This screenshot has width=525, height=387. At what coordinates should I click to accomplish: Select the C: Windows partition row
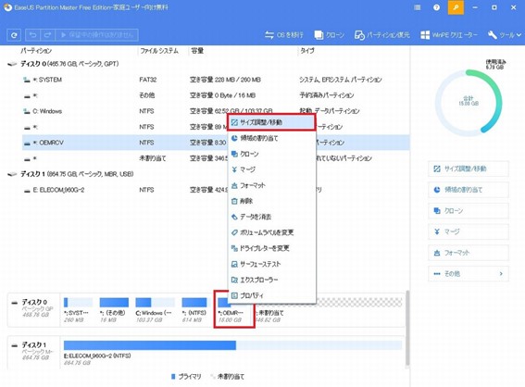coord(216,111)
